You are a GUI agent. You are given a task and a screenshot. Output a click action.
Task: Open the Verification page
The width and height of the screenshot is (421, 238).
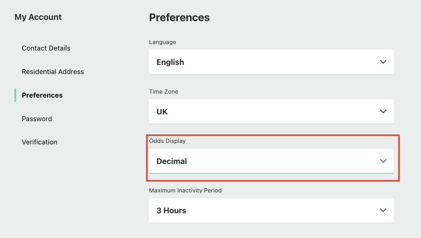[x=39, y=142]
